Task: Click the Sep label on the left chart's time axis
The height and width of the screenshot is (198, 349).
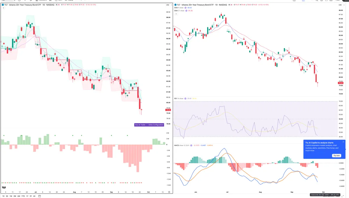Action: click(112, 192)
